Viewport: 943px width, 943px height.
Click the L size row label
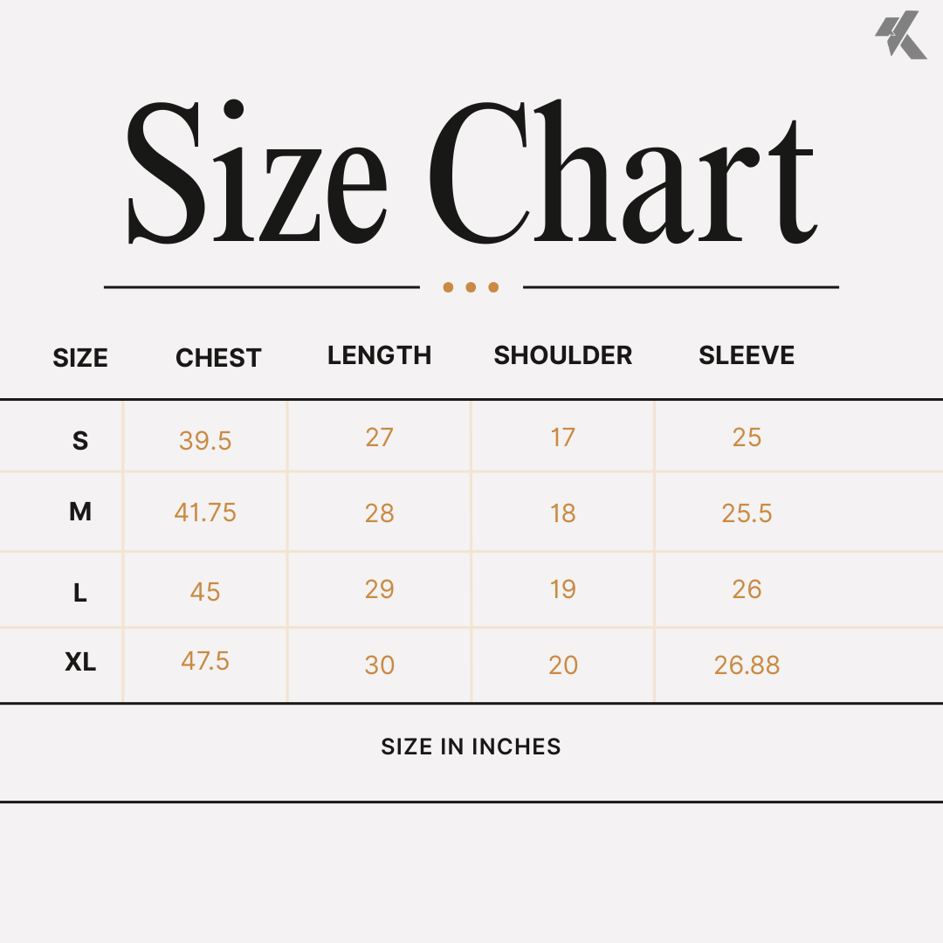pyautogui.click(x=80, y=593)
